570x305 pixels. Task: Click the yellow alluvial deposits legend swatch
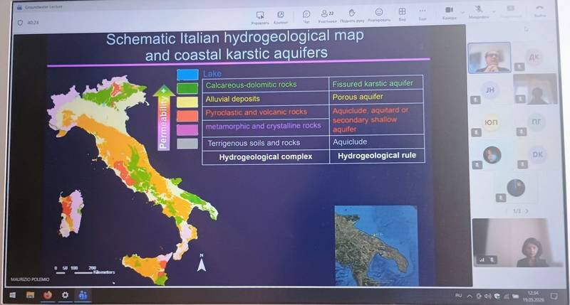pos(187,102)
